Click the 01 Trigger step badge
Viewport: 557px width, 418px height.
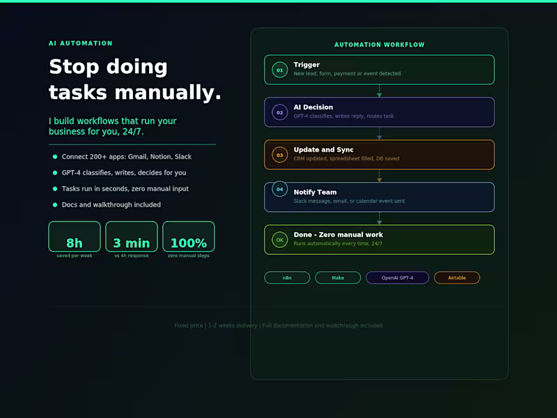point(278,70)
